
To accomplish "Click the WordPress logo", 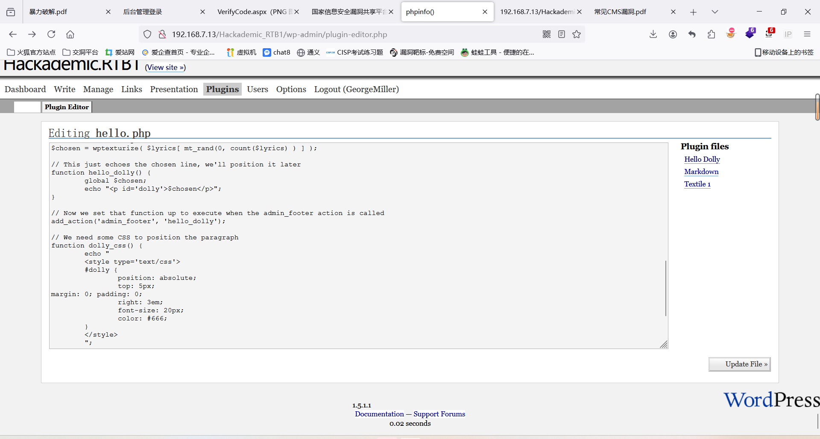I will coord(771,400).
